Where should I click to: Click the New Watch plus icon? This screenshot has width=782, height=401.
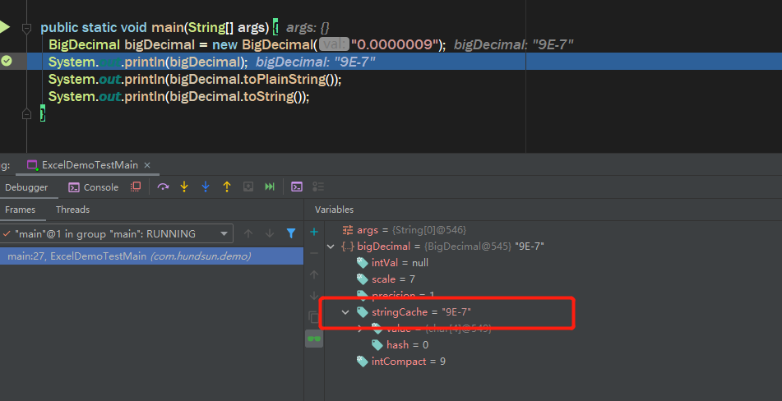pyautogui.click(x=313, y=232)
